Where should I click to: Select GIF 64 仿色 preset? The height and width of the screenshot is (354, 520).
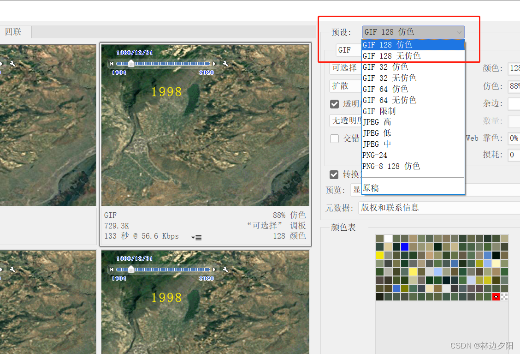[x=413, y=89]
